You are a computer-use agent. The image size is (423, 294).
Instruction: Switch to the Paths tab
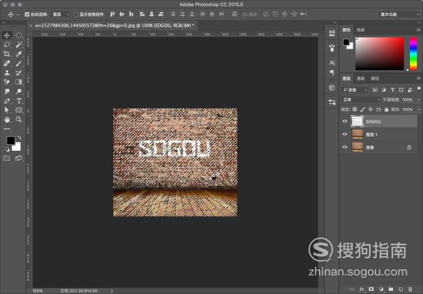pyautogui.click(x=375, y=79)
